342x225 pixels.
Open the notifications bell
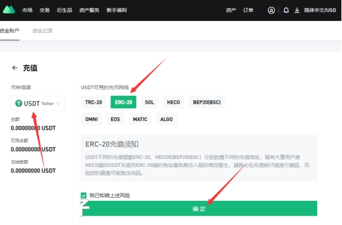coord(286,11)
